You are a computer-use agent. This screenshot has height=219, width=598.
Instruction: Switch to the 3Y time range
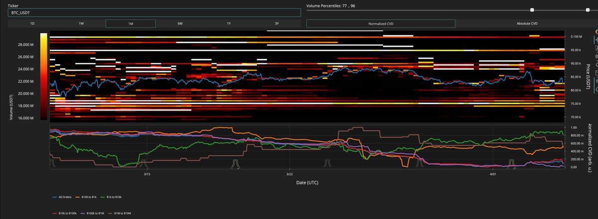click(x=277, y=23)
